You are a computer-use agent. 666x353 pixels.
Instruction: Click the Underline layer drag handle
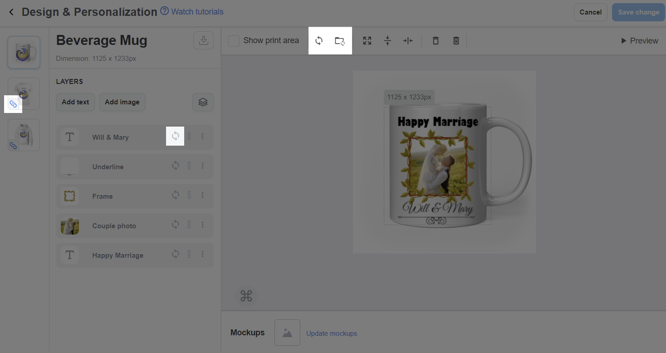tap(189, 166)
